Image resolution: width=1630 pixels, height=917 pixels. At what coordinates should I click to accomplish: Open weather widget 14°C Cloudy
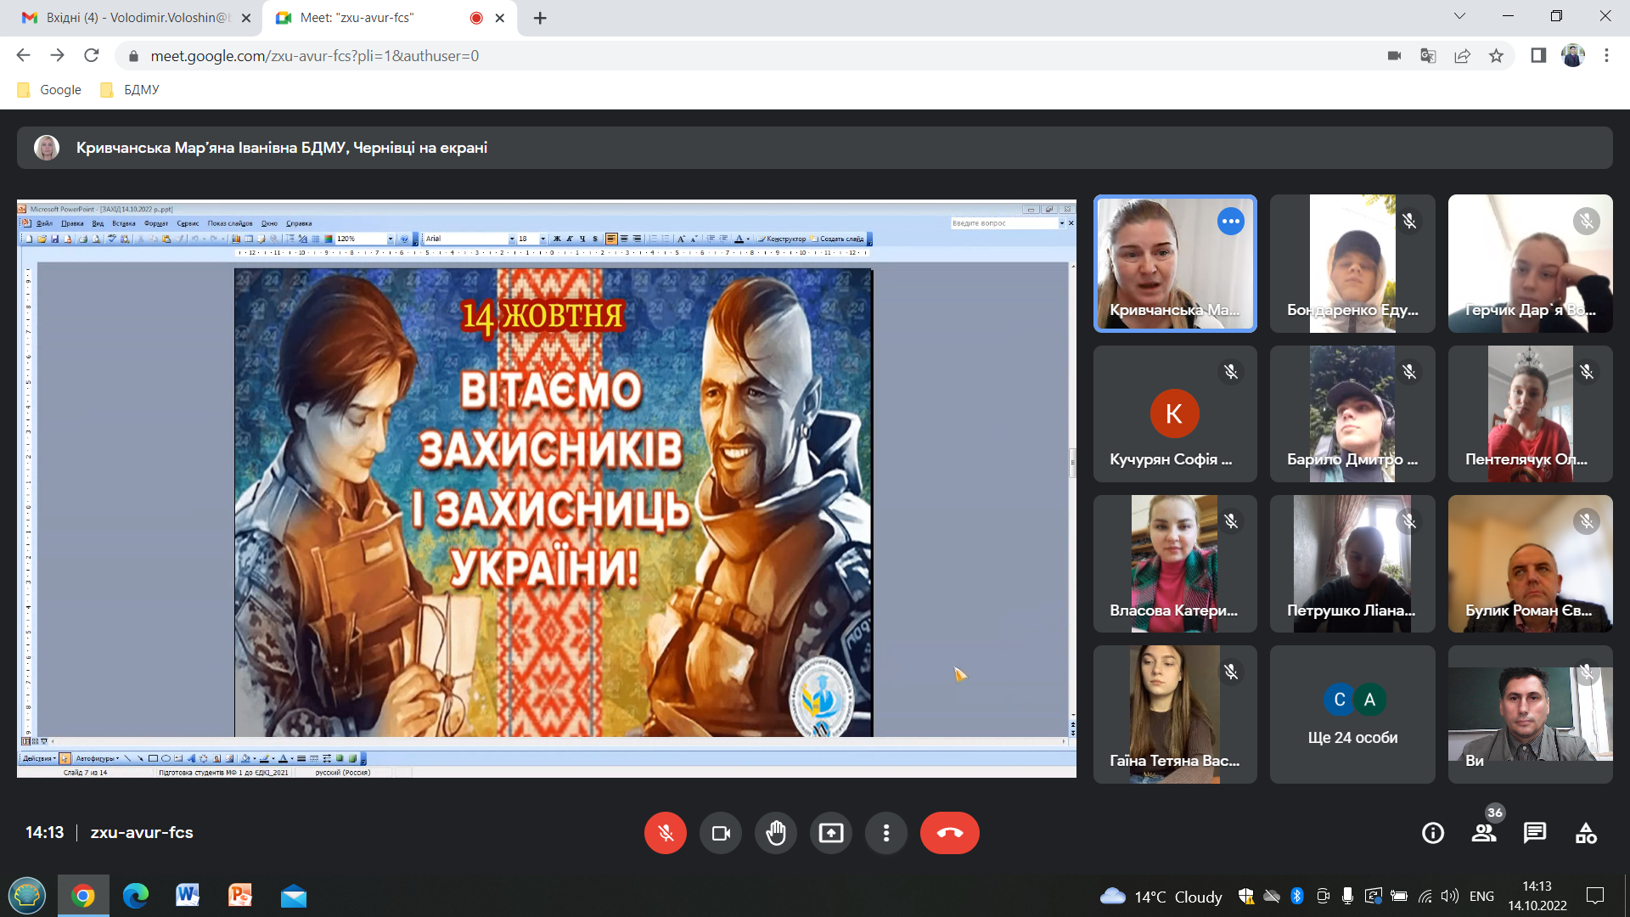[x=1161, y=897]
